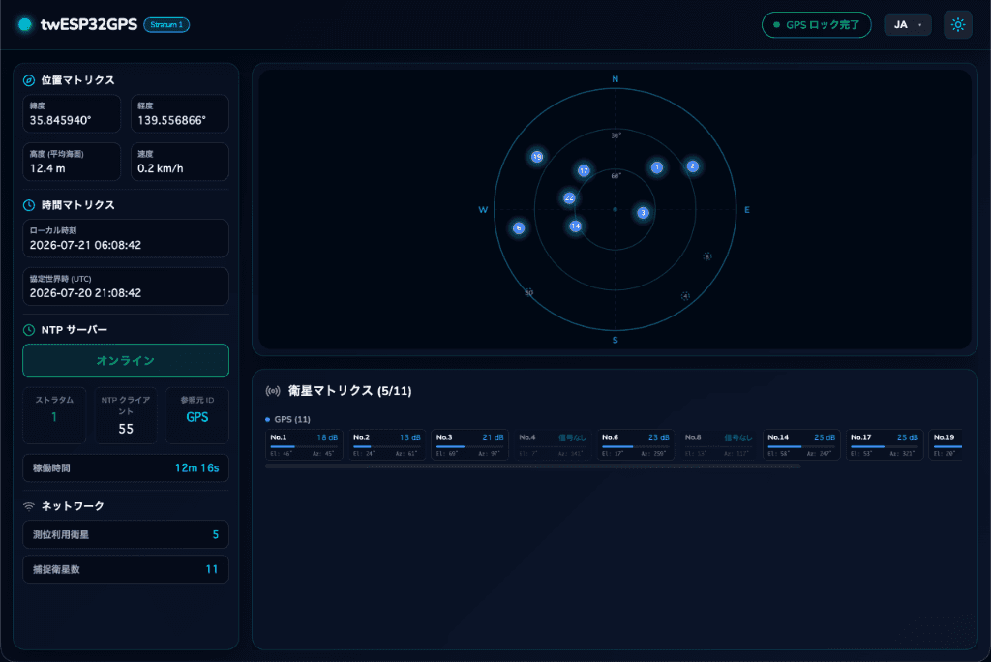This screenshot has width=991, height=662.
Task: Click the S compass label on sky plot
Action: point(615,340)
